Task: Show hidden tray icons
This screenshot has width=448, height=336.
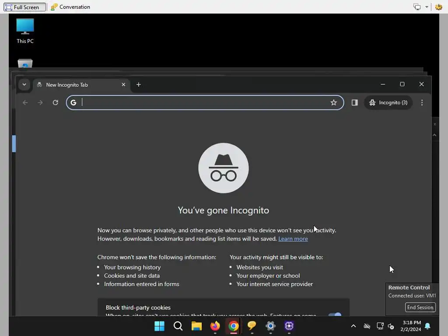Action: pyautogui.click(x=353, y=326)
